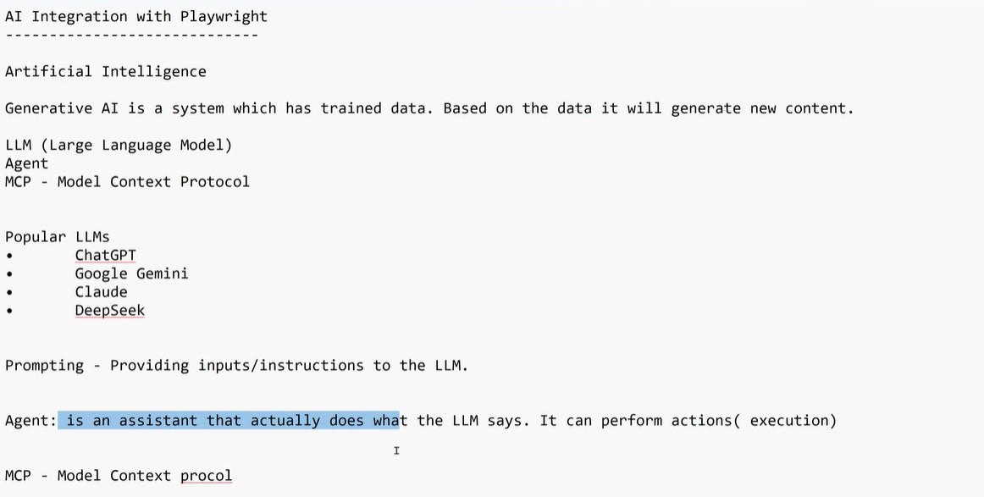
Task: Click the bullet point before ChatGPT
Action: (9, 256)
